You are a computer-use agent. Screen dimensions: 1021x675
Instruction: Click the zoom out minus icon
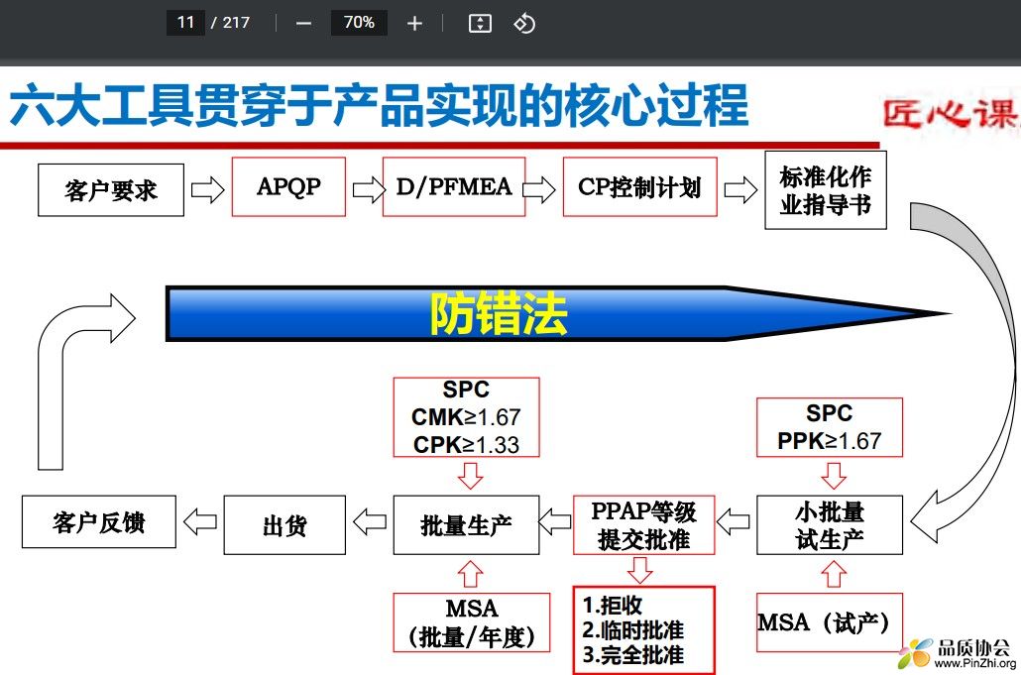coord(303,24)
